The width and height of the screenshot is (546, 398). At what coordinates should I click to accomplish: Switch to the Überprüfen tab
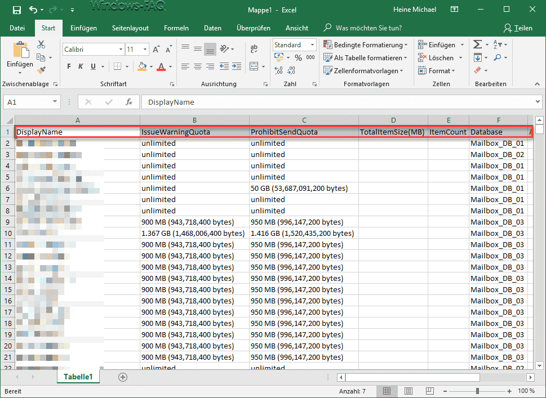tap(253, 28)
